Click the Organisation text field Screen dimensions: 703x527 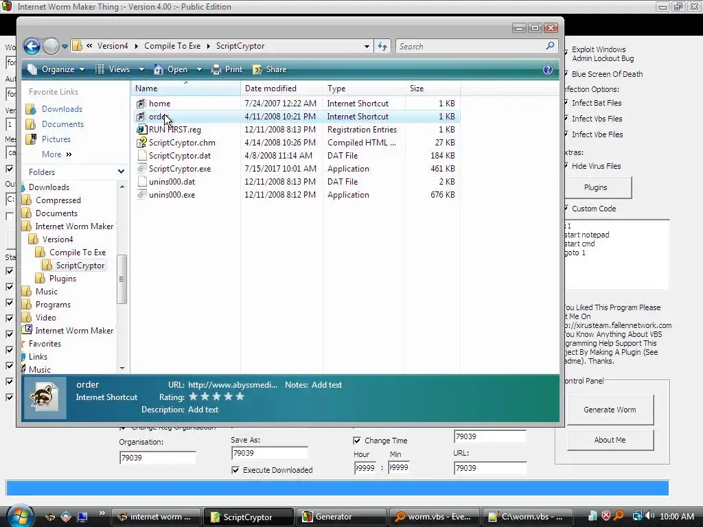tap(157, 458)
